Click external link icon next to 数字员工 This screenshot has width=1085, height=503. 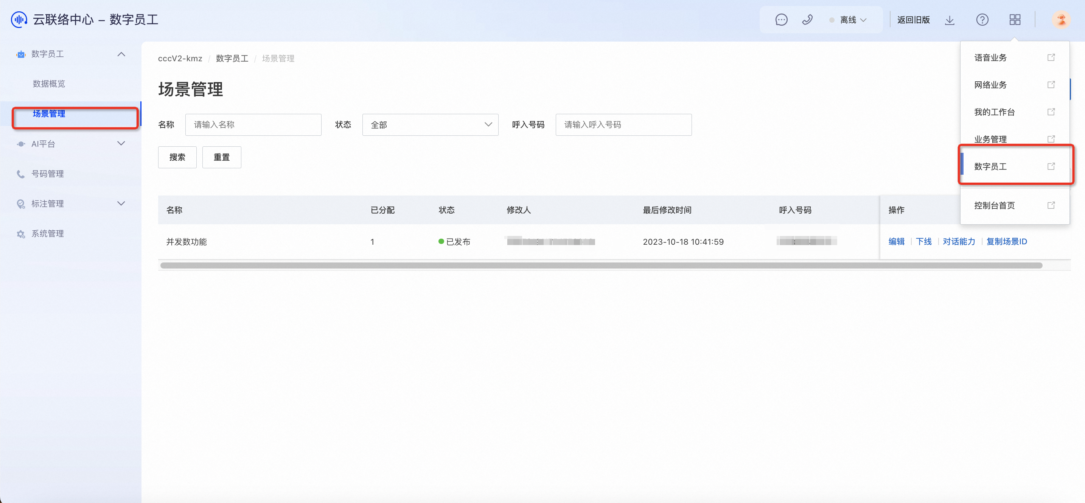click(1051, 166)
